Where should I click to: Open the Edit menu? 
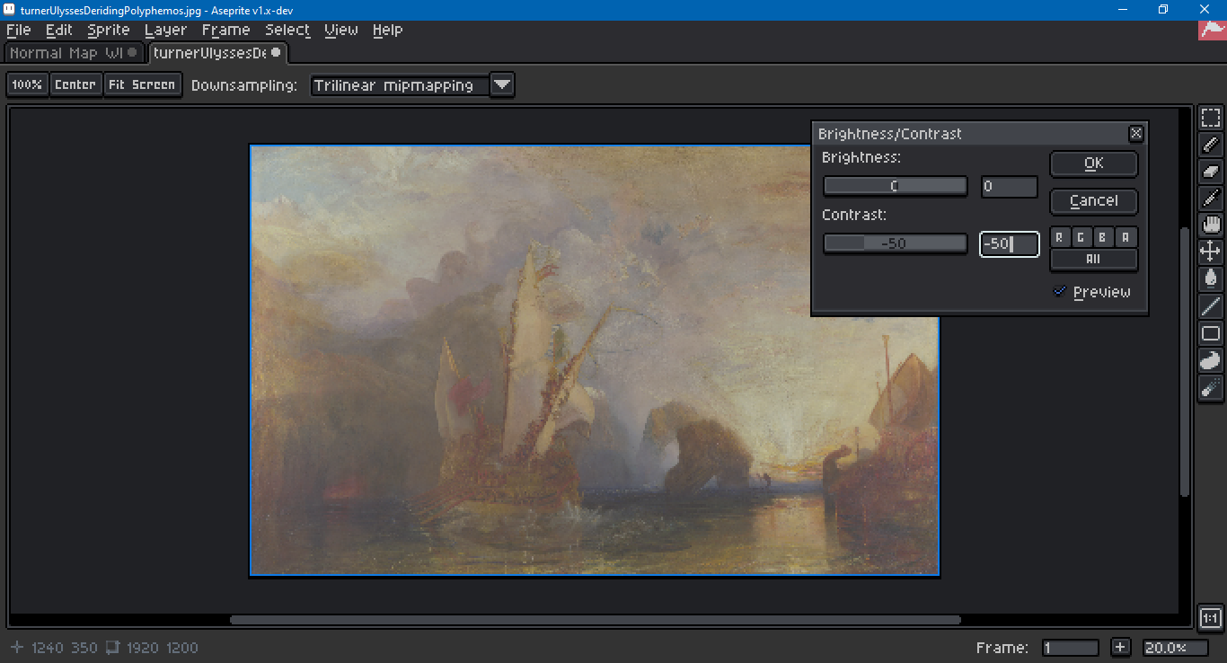pyautogui.click(x=59, y=30)
